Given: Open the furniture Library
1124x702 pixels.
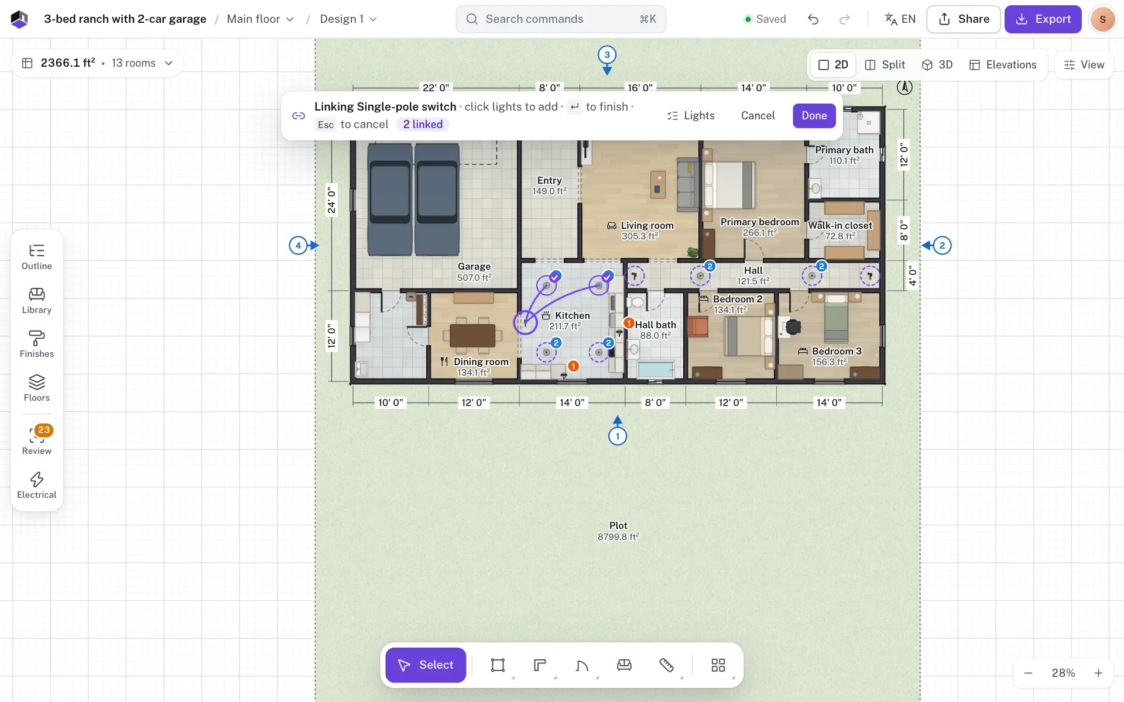Looking at the screenshot, I should click(x=37, y=301).
